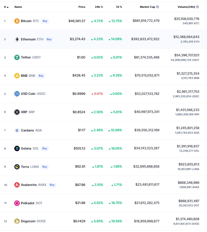Image resolution: width=207 pixels, height=232 pixels.
Task: Sort table by Name column header
Action: 18,7
